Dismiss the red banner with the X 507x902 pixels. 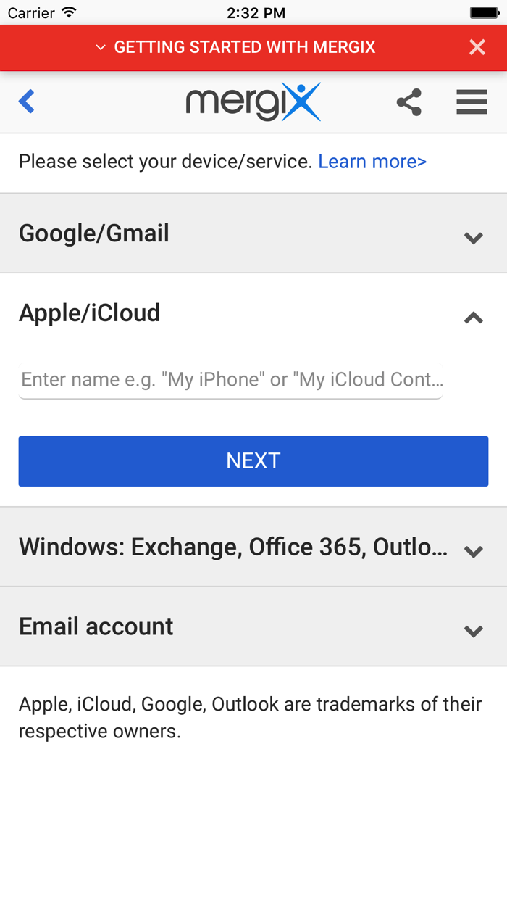pyautogui.click(x=477, y=46)
